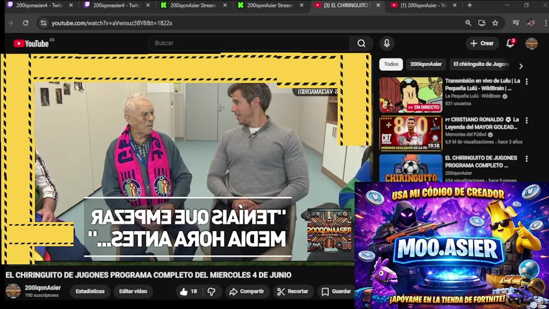
Task: Open El Chiringuito recommended video thumbnail
Action: point(410,168)
